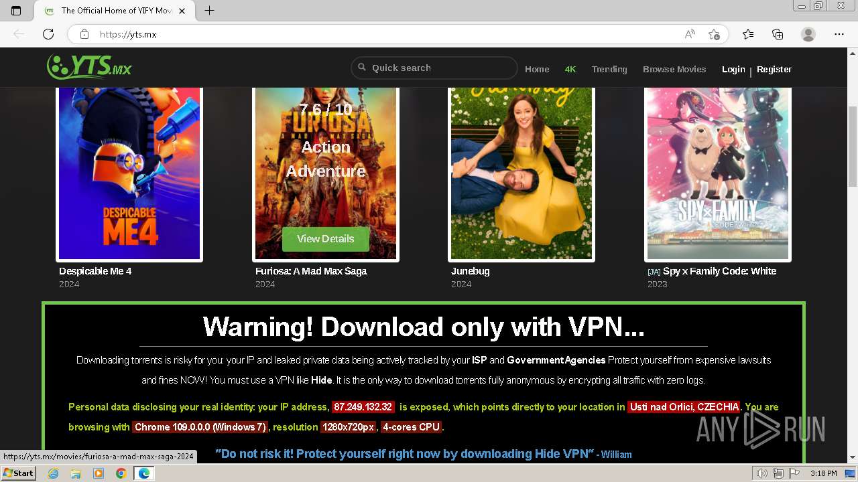Click the system clock 3:18 PM
Screen dimensions: 858x482
coord(823,473)
